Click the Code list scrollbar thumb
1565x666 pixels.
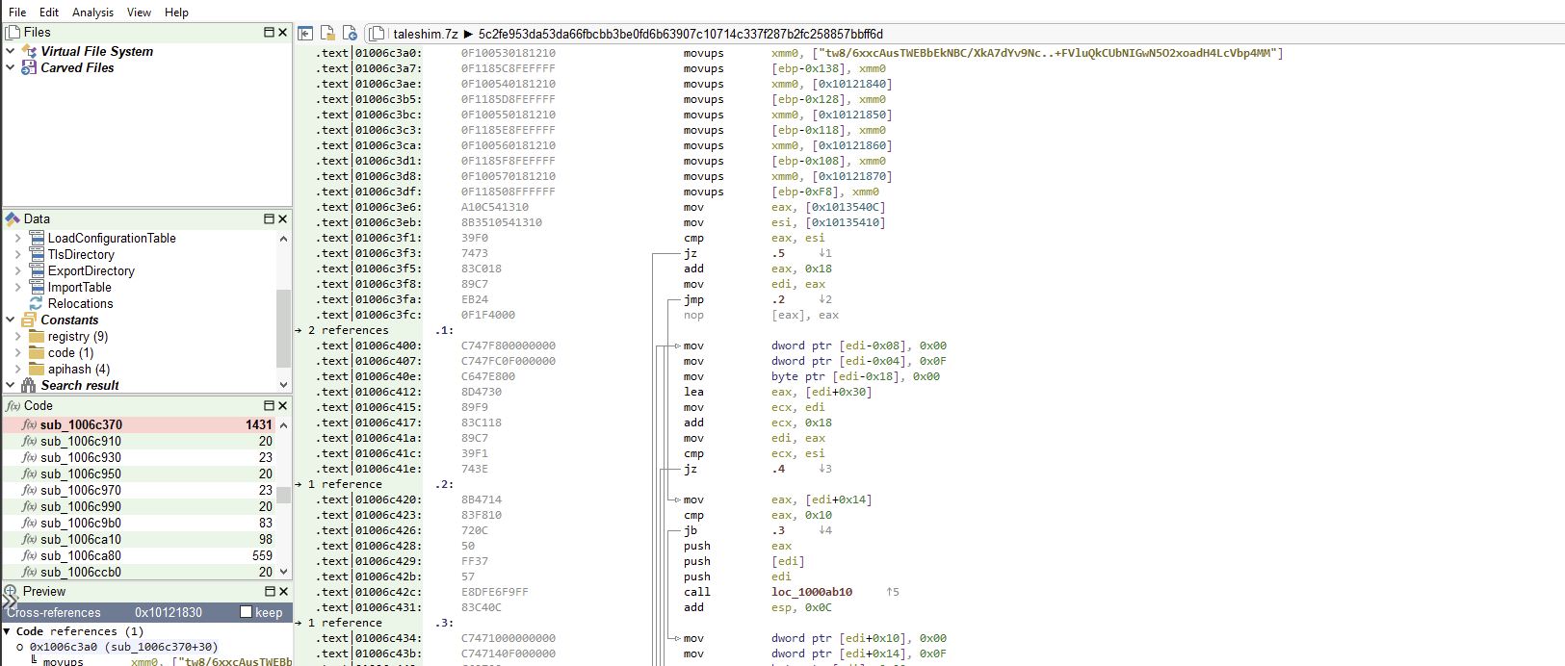(x=283, y=495)
